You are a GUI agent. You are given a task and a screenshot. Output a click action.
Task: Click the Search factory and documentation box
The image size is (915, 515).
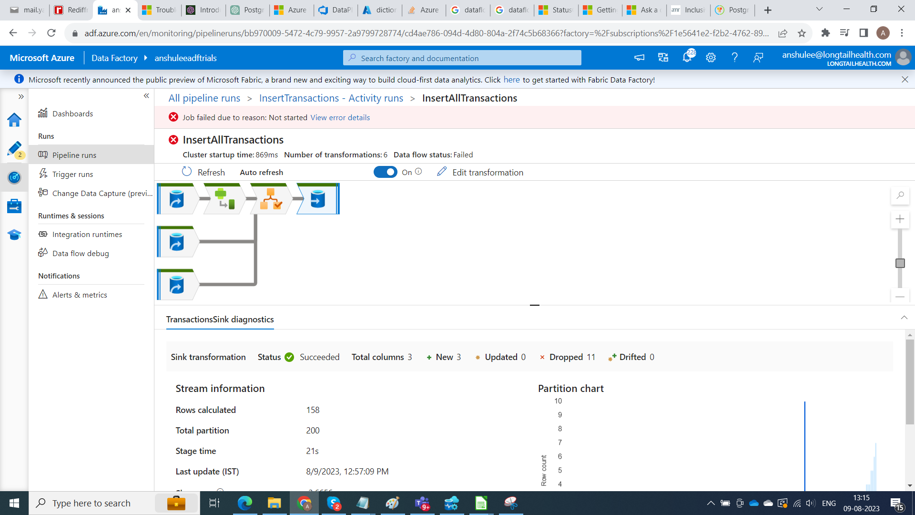pos(462,58)
